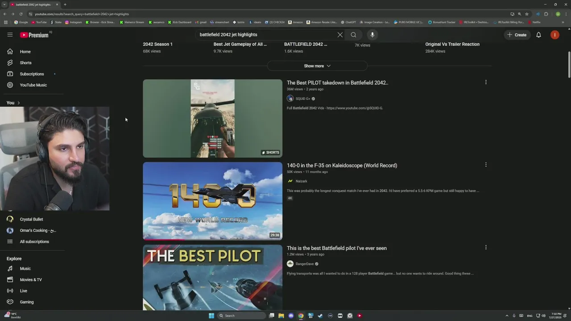Open THE BEST PILOT video thumbnail
This screenshot has width=571, height=321.
coord(212,277)
